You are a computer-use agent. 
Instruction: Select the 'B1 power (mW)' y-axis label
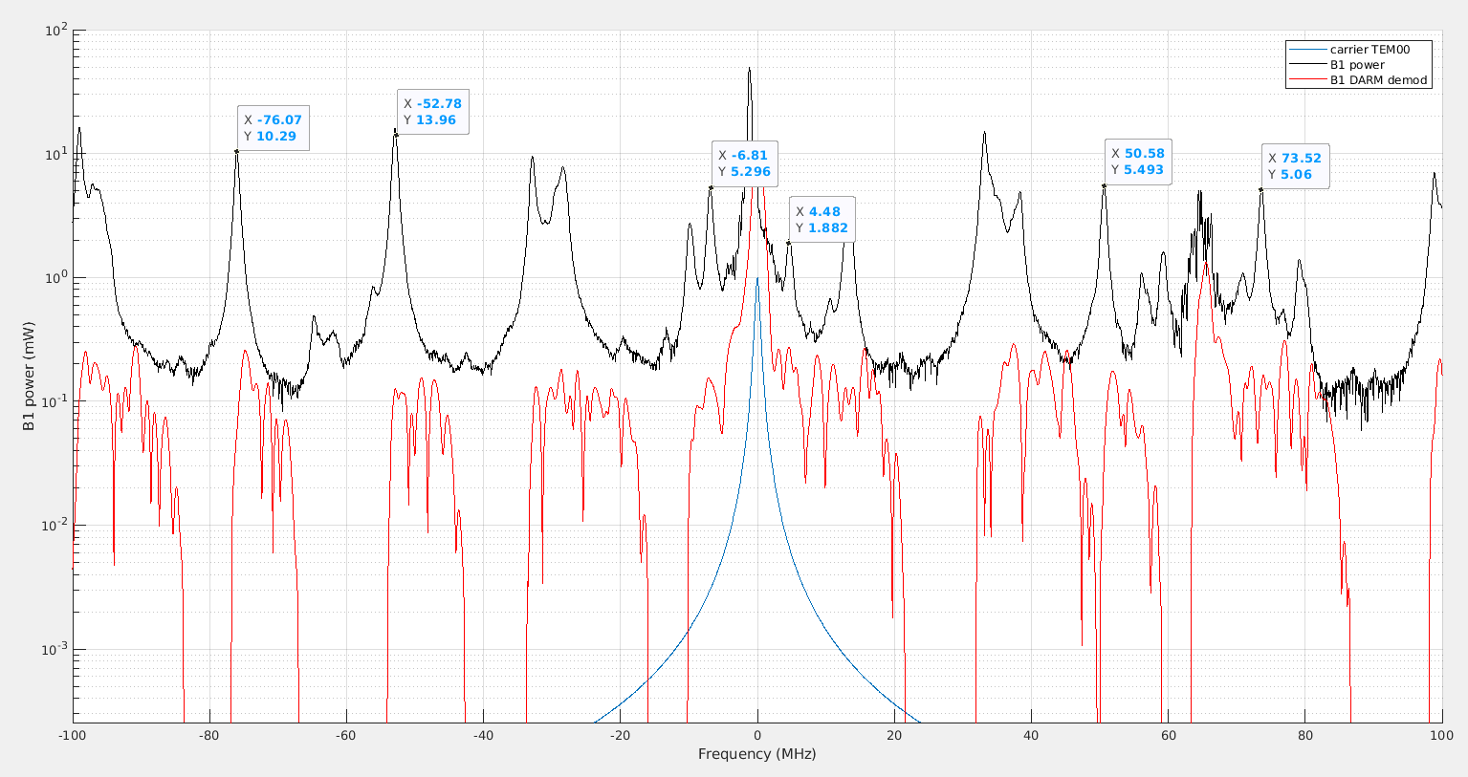tap(29, 376)
